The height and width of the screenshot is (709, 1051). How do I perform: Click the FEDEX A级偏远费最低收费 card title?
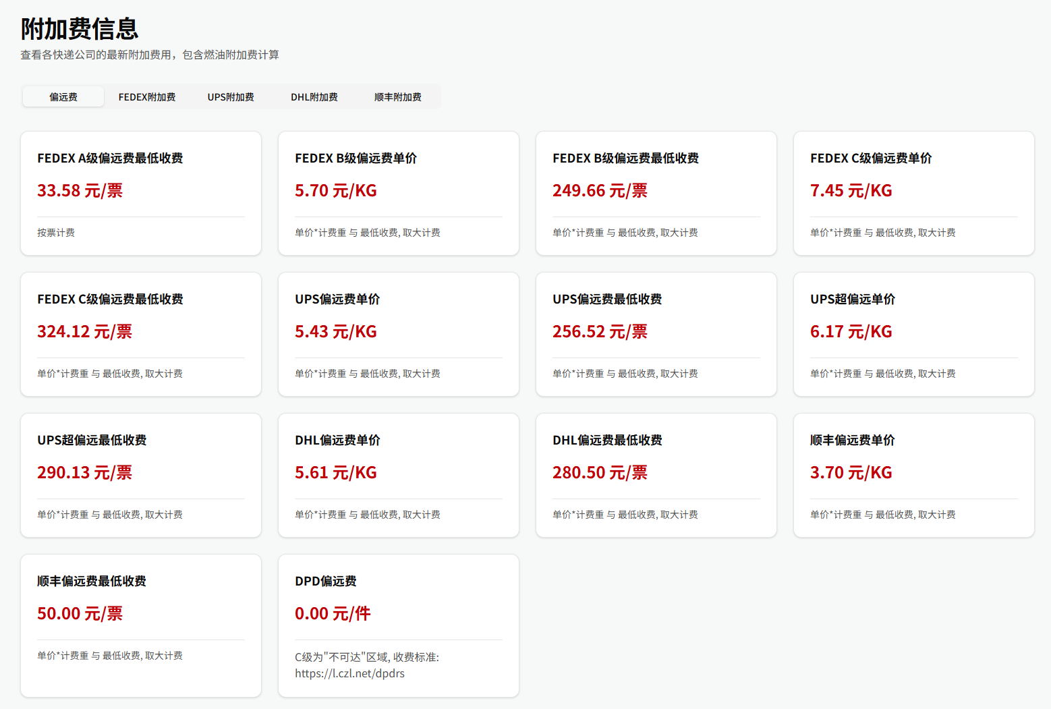pos(110,158)
